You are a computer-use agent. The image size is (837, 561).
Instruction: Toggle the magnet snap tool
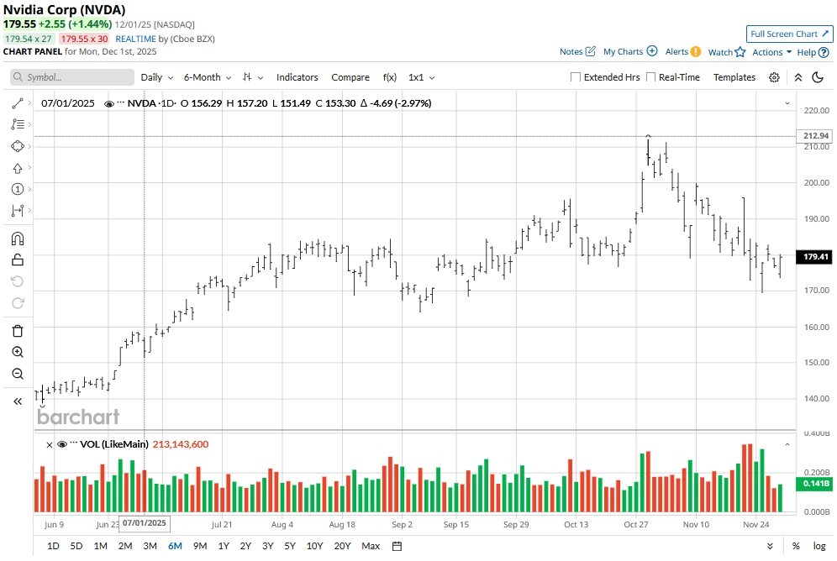click(17, 239)
